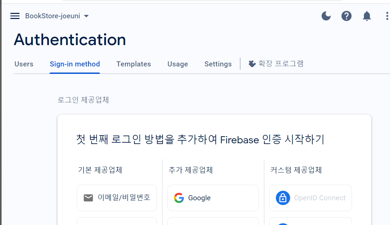Screen dimensions: 390x225
Task: Choose the OpenID Connect provider
Action: click(311, 198)
